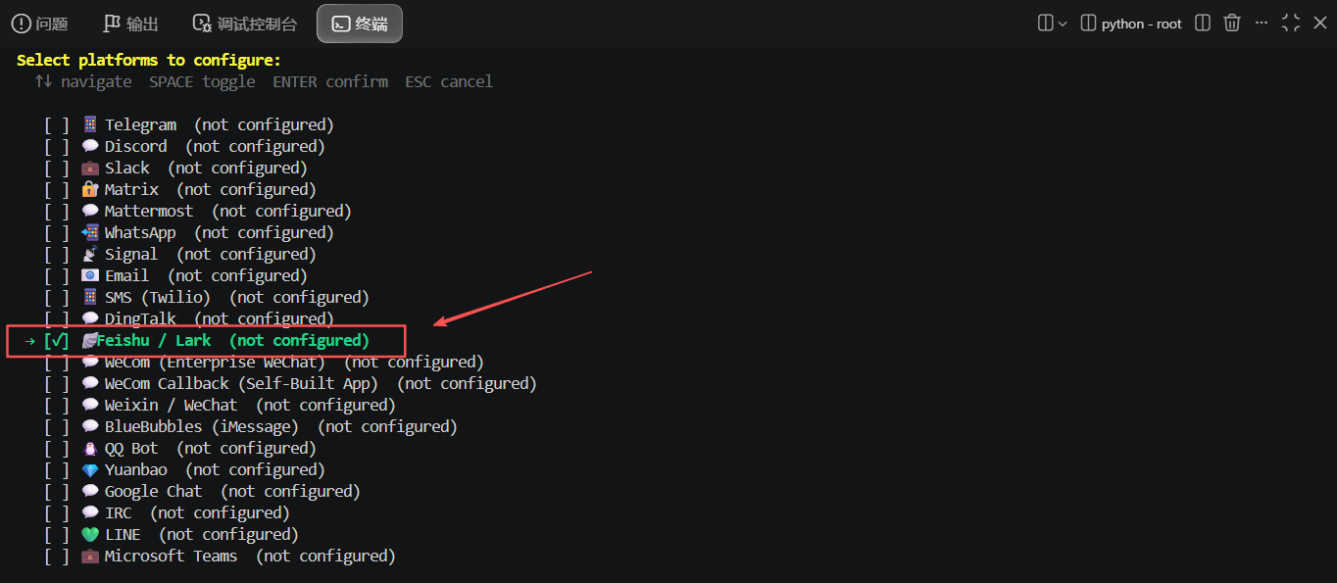Viewport: 1337px width, 583px height.
Task: Click the trash icon to kill terminal
Action: [x=1232, y=24]
